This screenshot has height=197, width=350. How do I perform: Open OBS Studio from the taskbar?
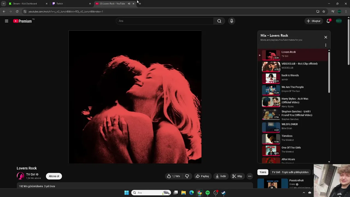click(215, 193)
